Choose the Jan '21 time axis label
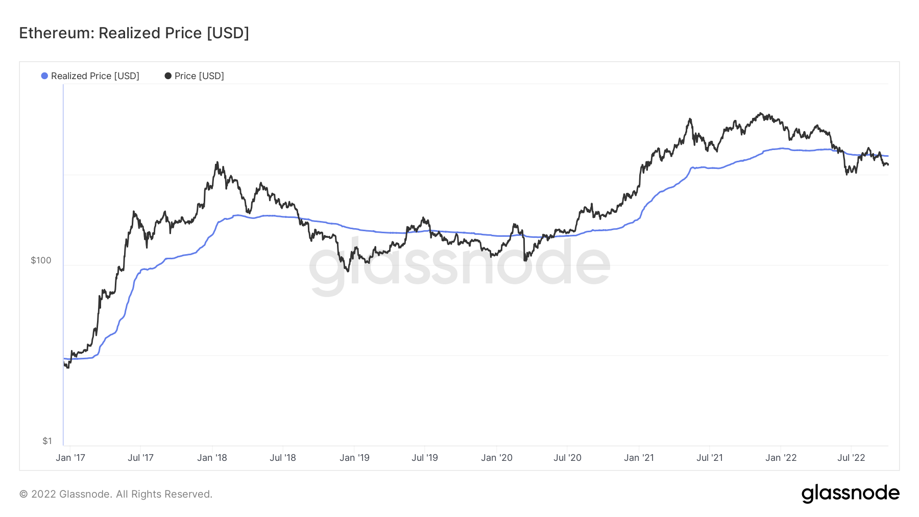This screenshot has height=517, width=919. 639,458
